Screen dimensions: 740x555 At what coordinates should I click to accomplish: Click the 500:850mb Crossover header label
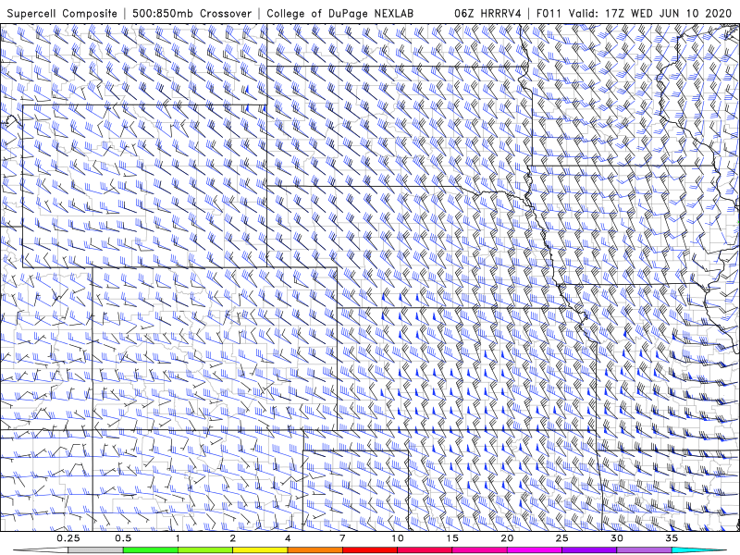pyautogui.click(x=192, y=14)
